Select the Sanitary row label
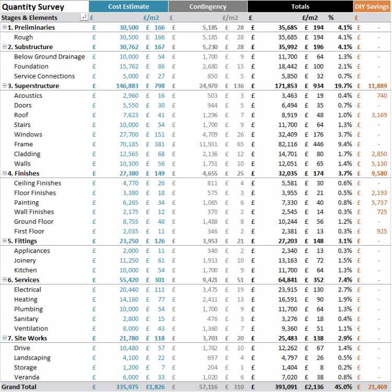The image size is (392, 392). pos(26,319)
